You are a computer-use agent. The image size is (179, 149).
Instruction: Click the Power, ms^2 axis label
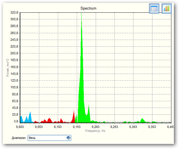coord(8,68)
